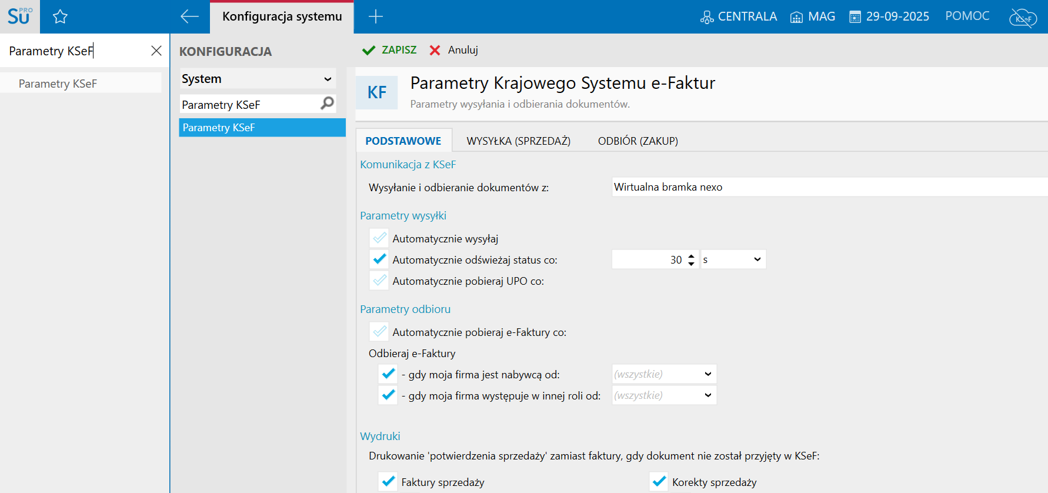Toggle Automatycznie odświeżaj status checkbox
1048x493 pixels.
coord(379,259)
